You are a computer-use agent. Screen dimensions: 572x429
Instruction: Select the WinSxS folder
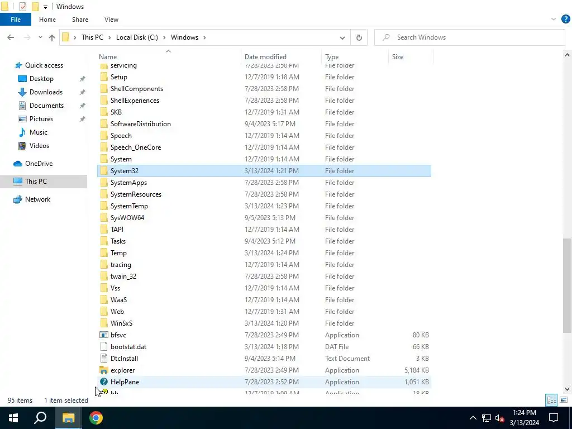pyautogui.click(x=264, y=323)
